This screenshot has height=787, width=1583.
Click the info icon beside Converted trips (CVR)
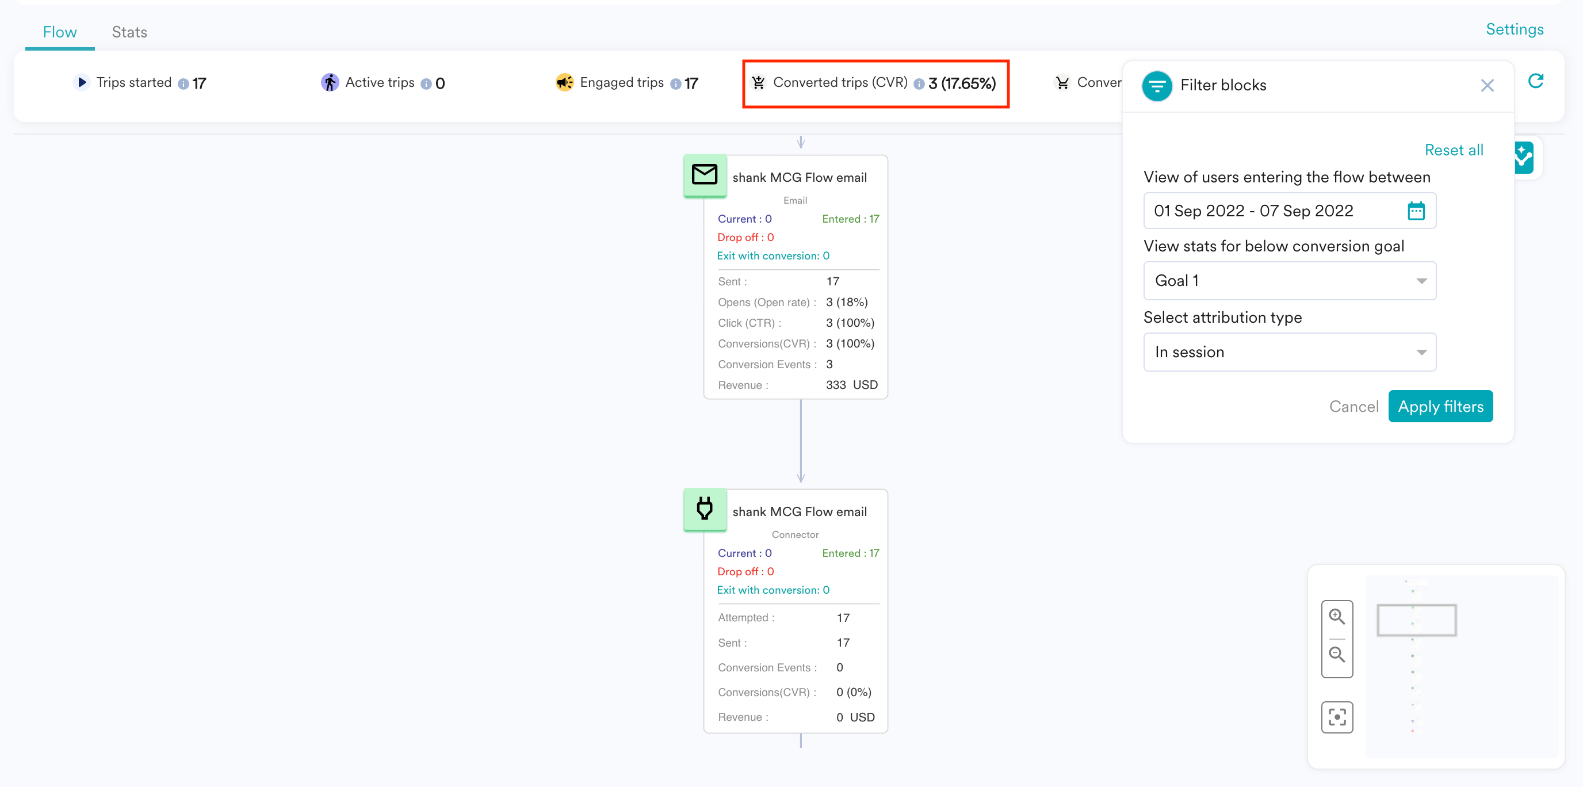(919, 83)
